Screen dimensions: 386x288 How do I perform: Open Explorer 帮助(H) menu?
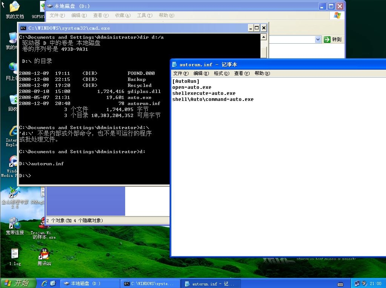coord(166,15)
